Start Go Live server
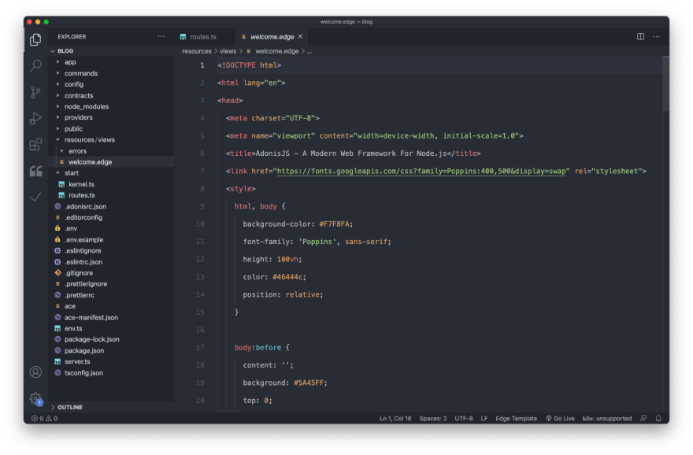 (x=560, y=418)
